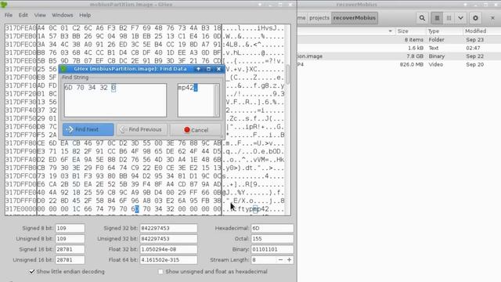Viewport: 501px width, 282px height.
Task: Click the Float 32 bit value field
Action: tap(168, 249)
